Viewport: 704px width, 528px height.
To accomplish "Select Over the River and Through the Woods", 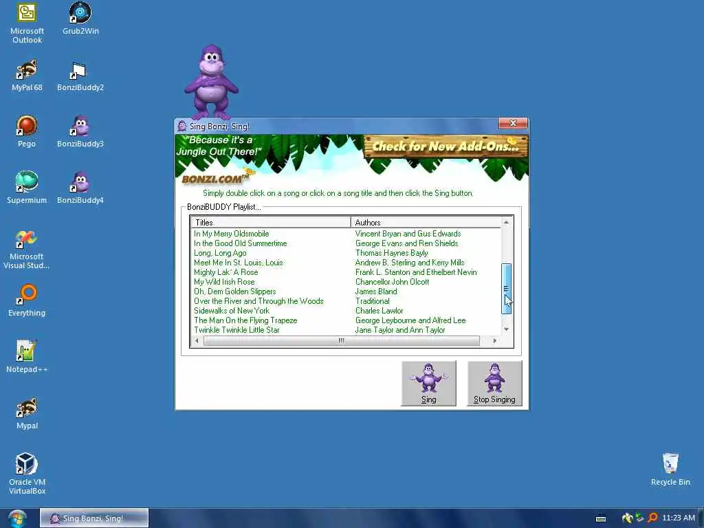I will click(258, 301).
